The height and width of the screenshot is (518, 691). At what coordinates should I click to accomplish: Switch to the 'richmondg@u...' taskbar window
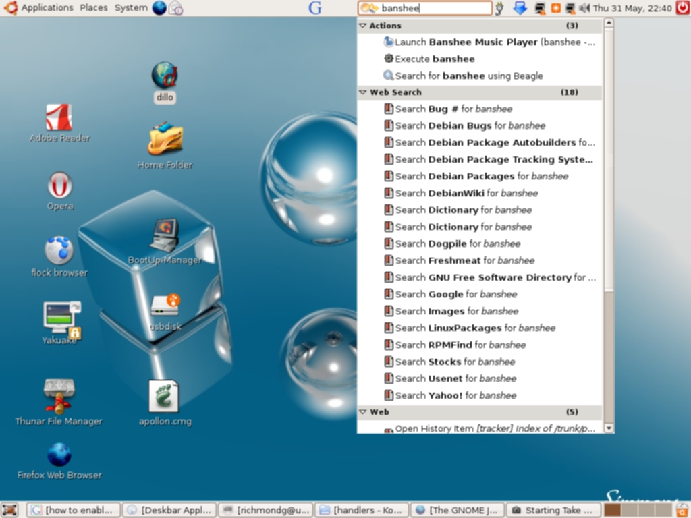[x=265, y=510]
